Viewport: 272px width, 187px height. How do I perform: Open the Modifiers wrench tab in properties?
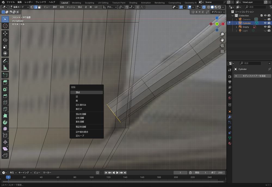click(230, 117)
